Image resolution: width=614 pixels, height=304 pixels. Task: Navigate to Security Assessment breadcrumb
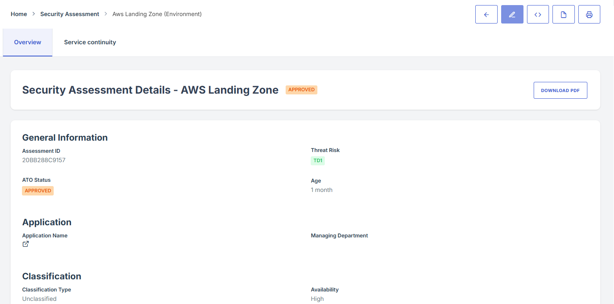70,14
